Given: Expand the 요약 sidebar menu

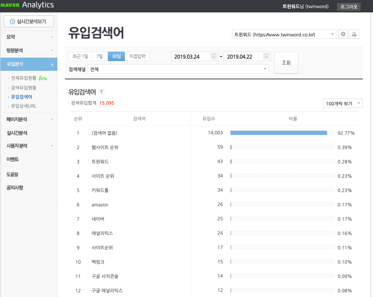Looking at the screenshot, I should [x=29, y=37].
